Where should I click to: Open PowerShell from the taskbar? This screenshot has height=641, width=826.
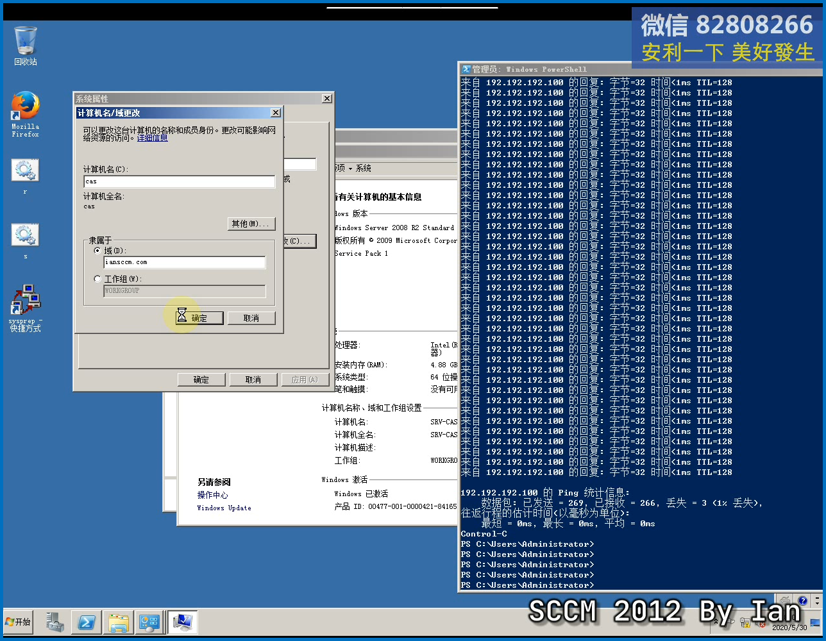pos(87,622)
